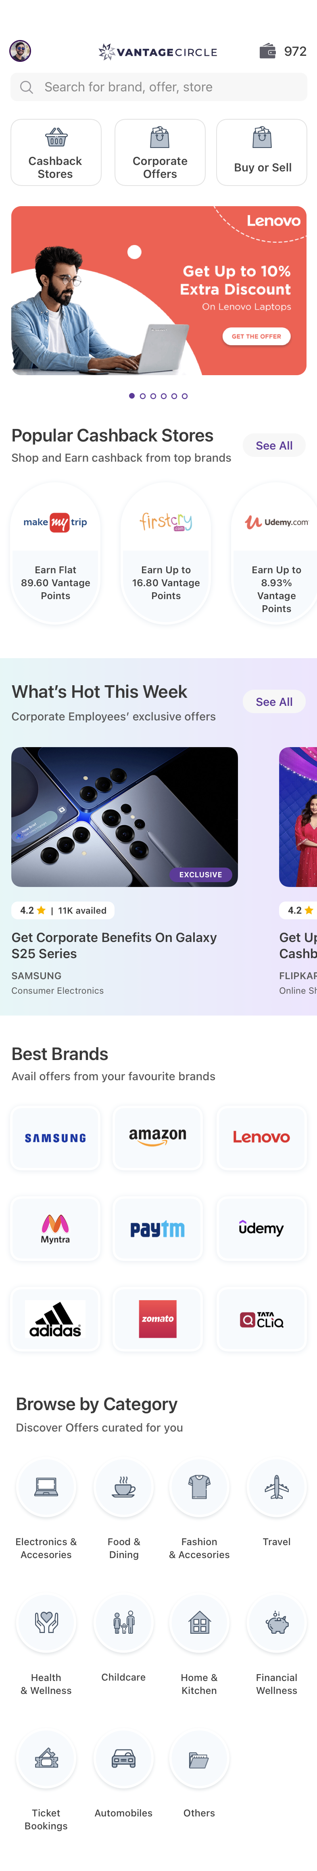Select the Zomato brand logo

pyautogui.click(x=158, y=1318)
